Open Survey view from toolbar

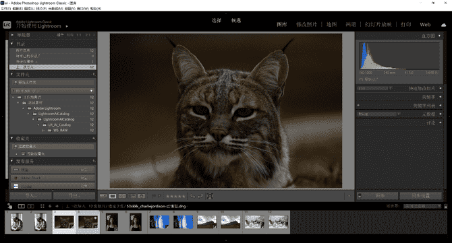click(132, 196)
